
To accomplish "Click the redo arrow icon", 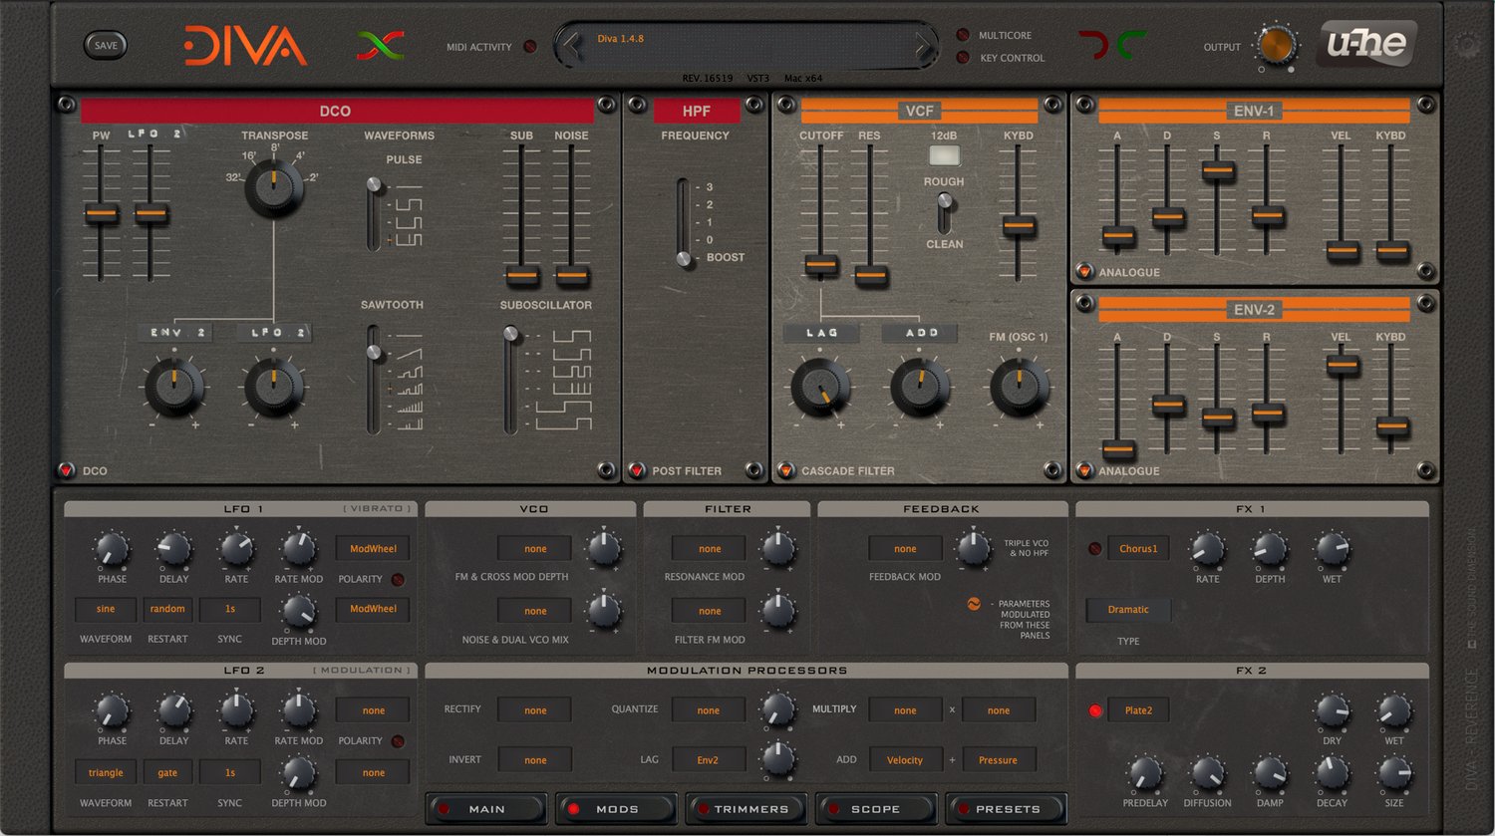I will 1131,46.
